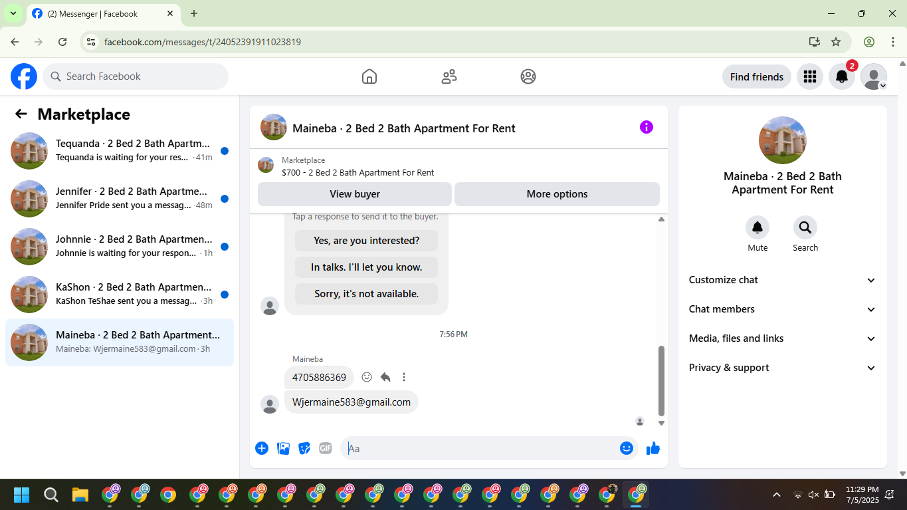Select the Maineba conversation in list
Screen dimensions: 907x510
(120, 342)
